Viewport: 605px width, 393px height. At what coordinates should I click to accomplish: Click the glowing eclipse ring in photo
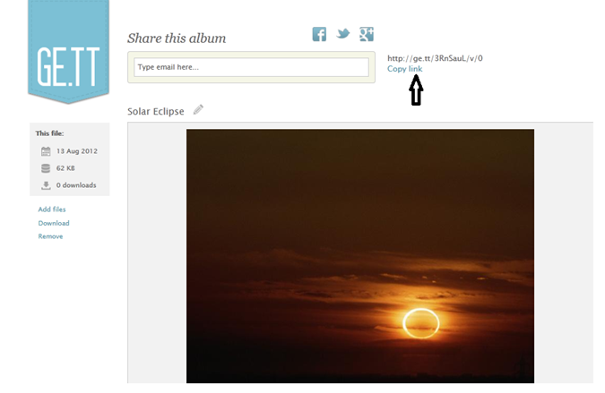coord(421,324)
